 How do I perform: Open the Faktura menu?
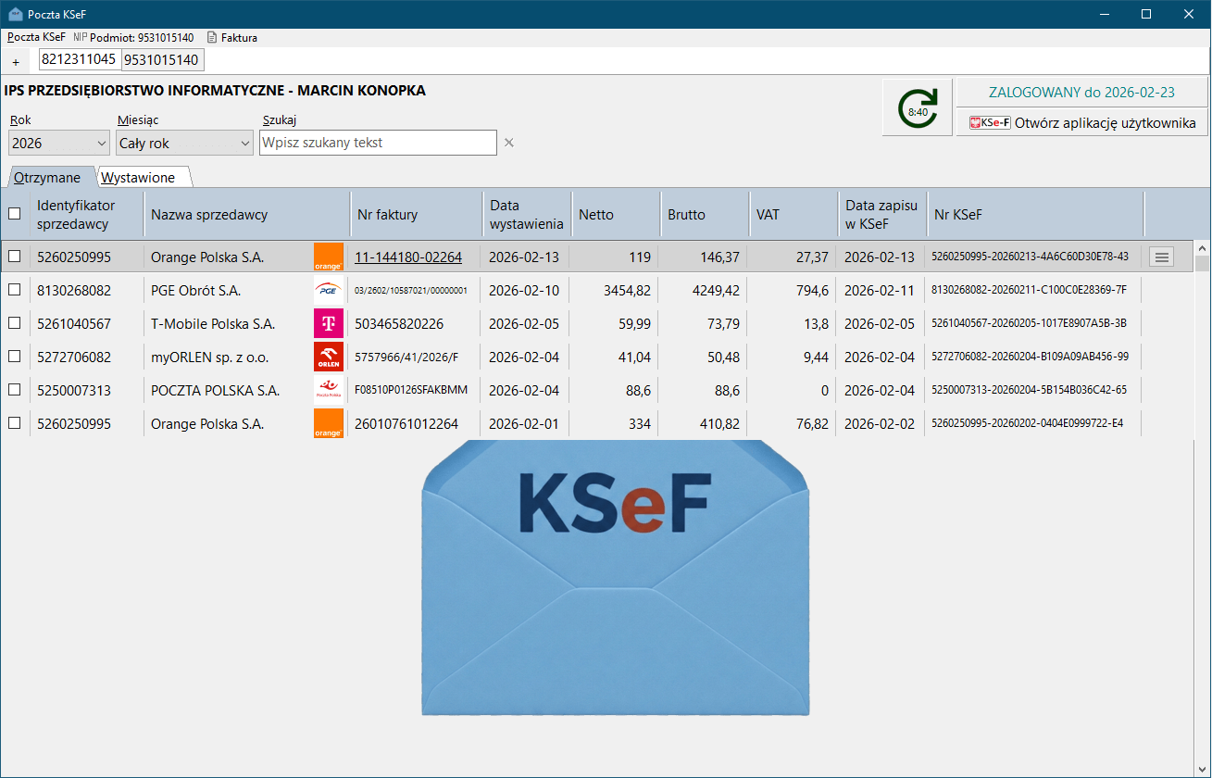click(232, 38)
